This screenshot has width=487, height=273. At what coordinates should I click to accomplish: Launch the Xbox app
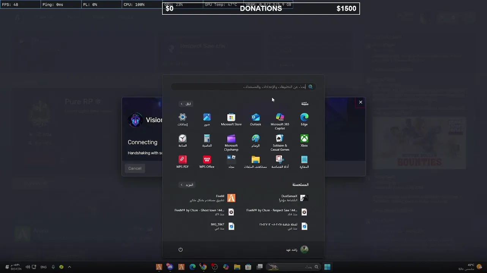point(304,141)
